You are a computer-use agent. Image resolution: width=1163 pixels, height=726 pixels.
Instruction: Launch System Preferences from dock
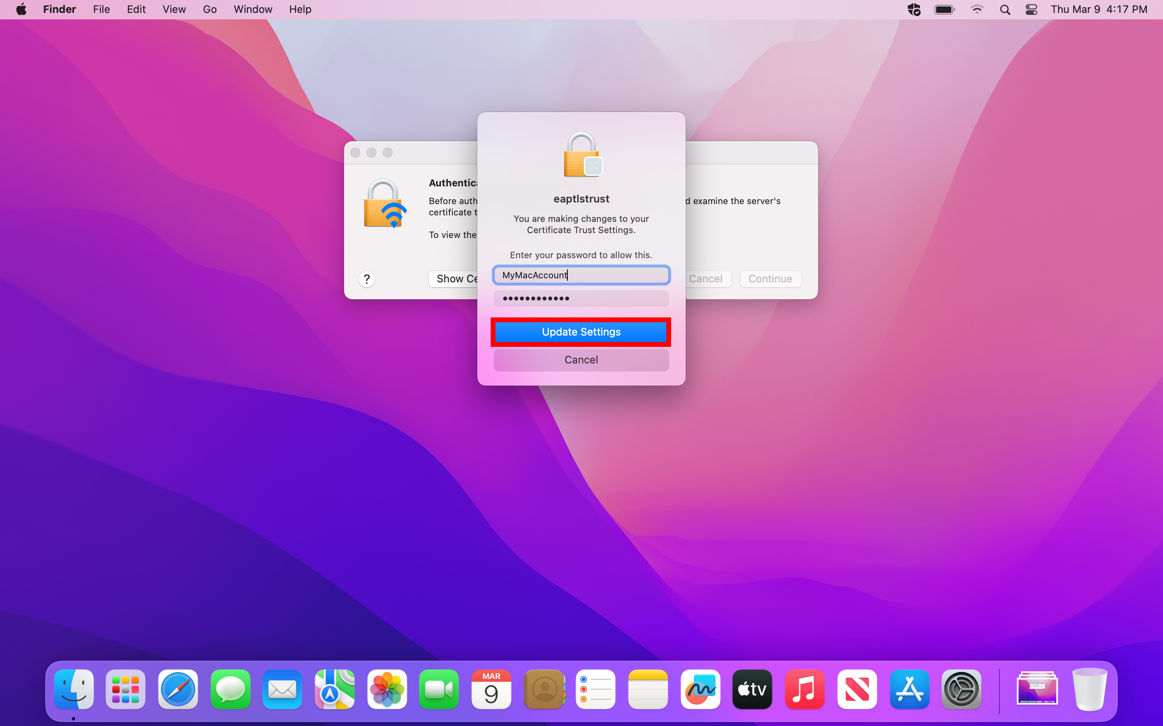[x=961, y=689]
